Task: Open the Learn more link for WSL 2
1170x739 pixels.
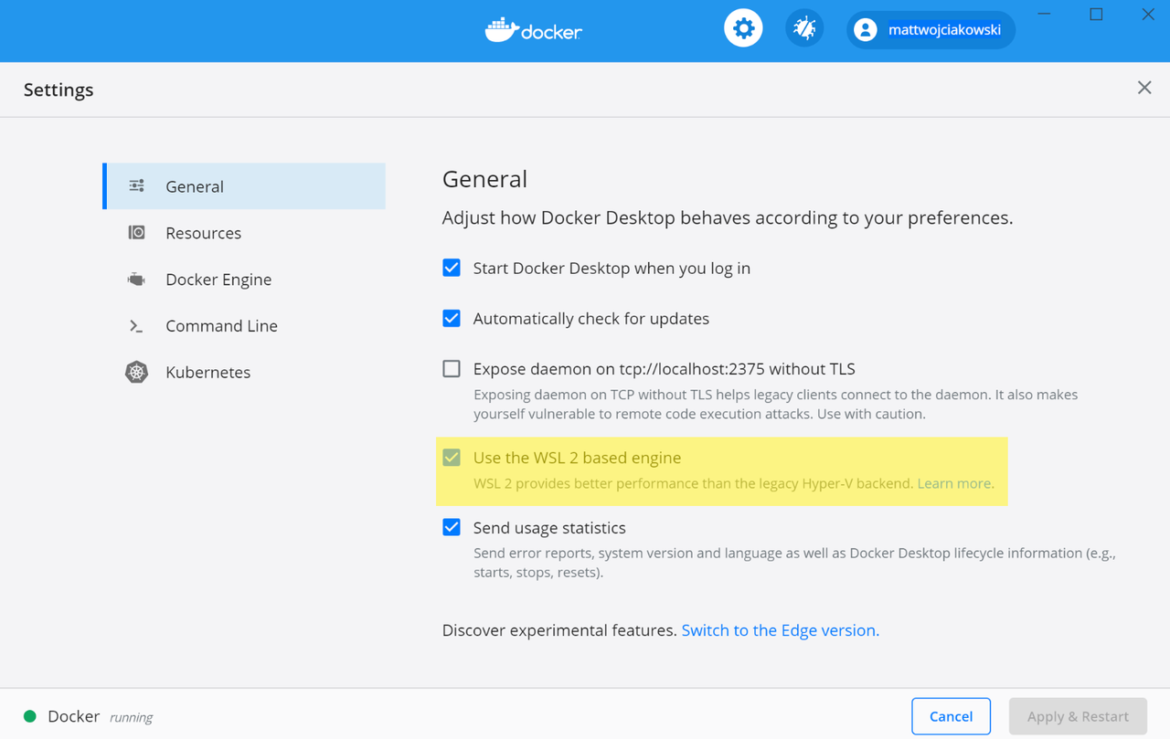Action: [x=954, y=483]
